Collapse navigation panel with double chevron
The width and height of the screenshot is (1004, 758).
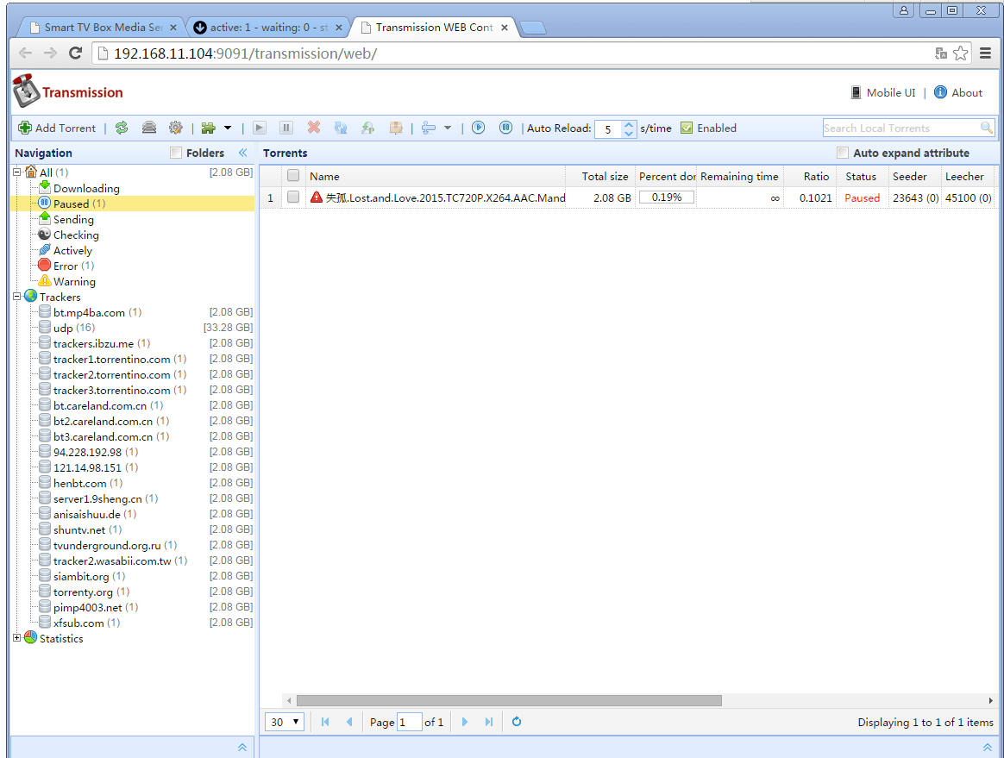click(x=242, y=153)
